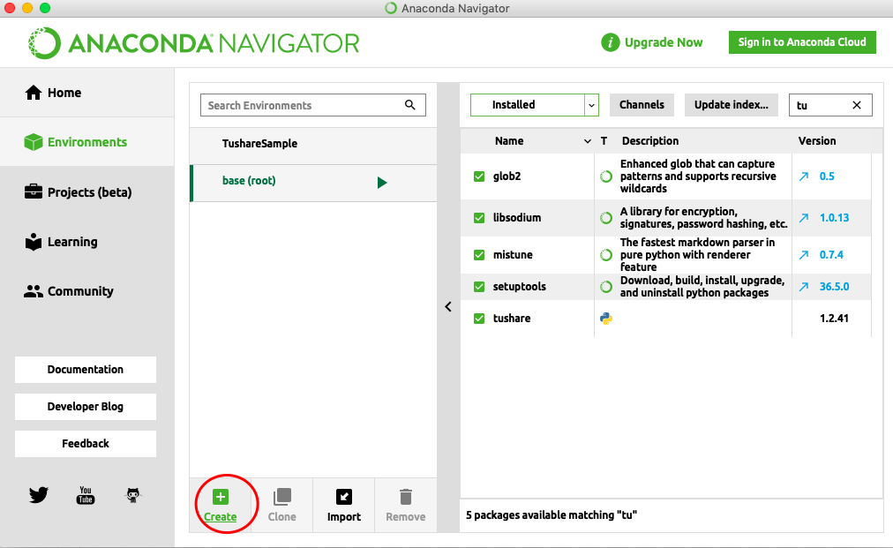Click the setuptools package type icon
Screen dimensions: 893x548
(606, 287)
